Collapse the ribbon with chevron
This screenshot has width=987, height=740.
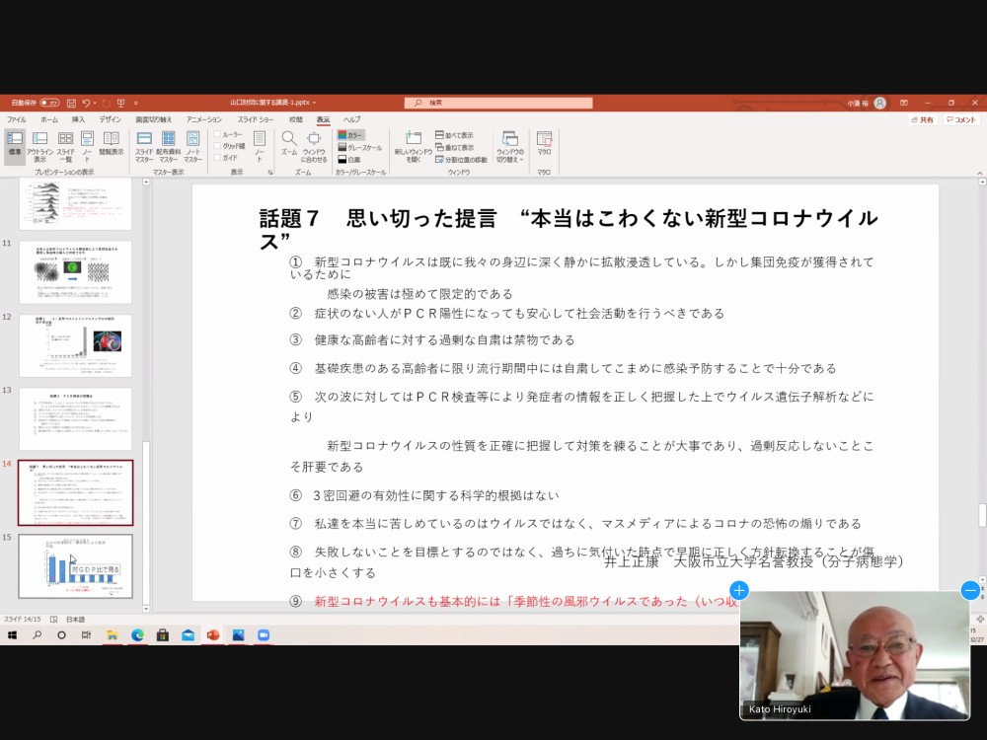coord(979,172)
